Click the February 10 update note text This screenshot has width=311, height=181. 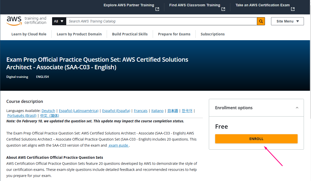point(95,121)
